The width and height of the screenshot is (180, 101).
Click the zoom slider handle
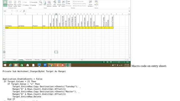click(x=119, y=62)
